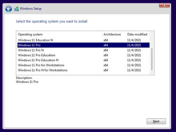Close the Windows Setup window

[164, 5]
